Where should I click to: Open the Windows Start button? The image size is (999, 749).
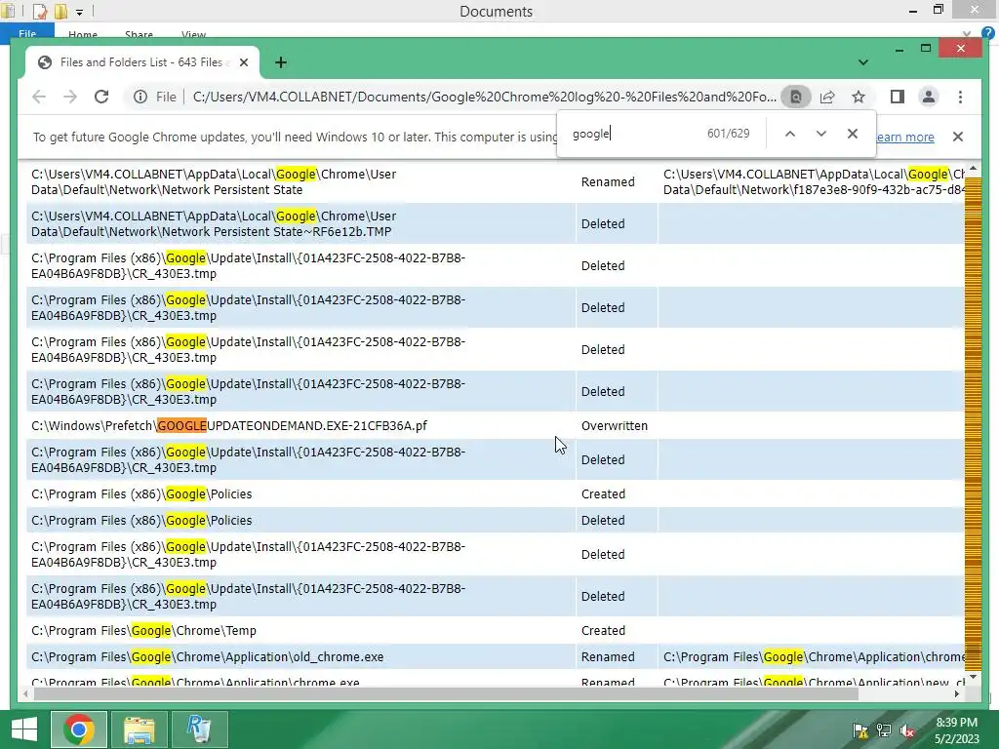coord(23,729)
